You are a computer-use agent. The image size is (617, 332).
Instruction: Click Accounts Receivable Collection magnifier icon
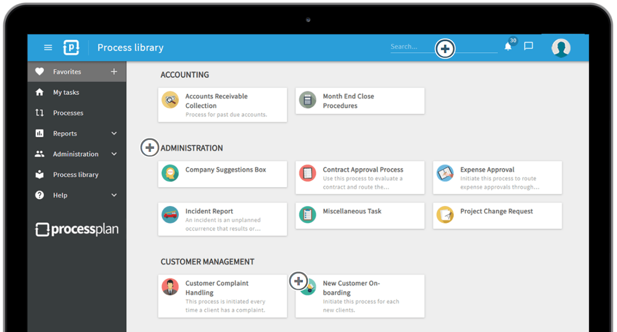tap(170, 100)
